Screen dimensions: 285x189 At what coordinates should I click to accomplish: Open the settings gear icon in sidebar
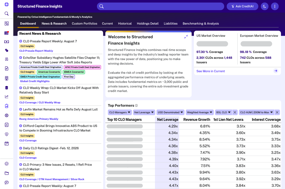7,164
